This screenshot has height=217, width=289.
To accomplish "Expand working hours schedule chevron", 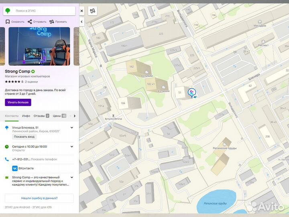I will (x=72, y=147).
